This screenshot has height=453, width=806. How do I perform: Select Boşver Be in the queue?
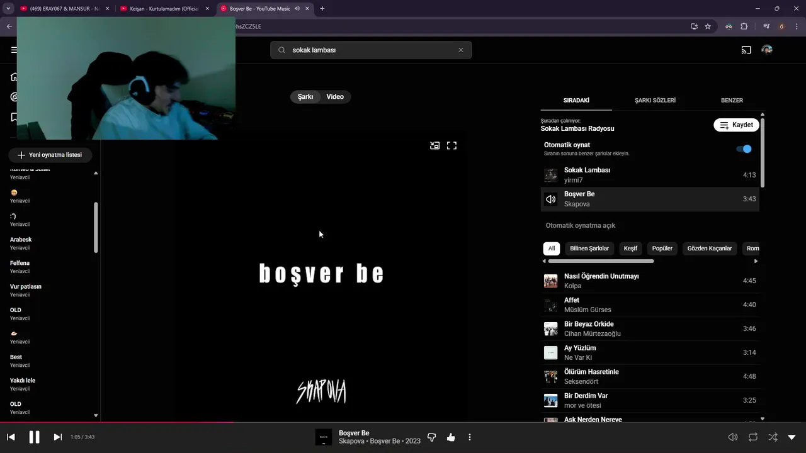tap(650, 199)
